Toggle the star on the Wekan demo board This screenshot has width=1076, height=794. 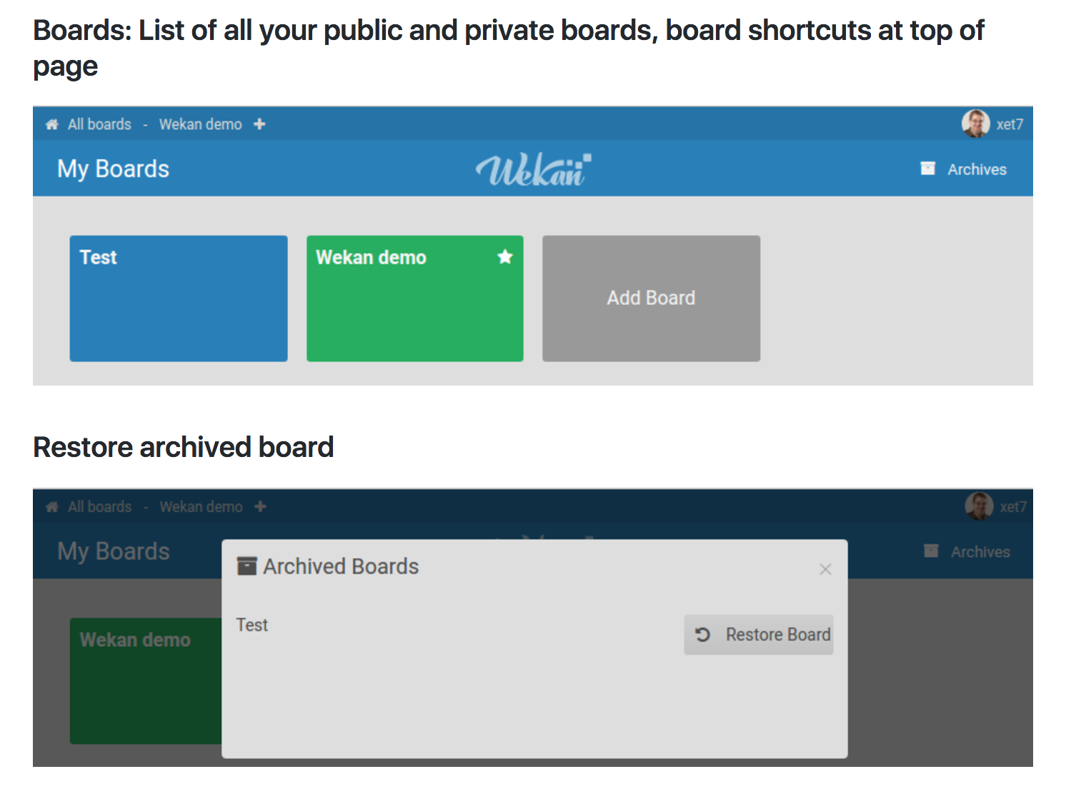point(505,257)
